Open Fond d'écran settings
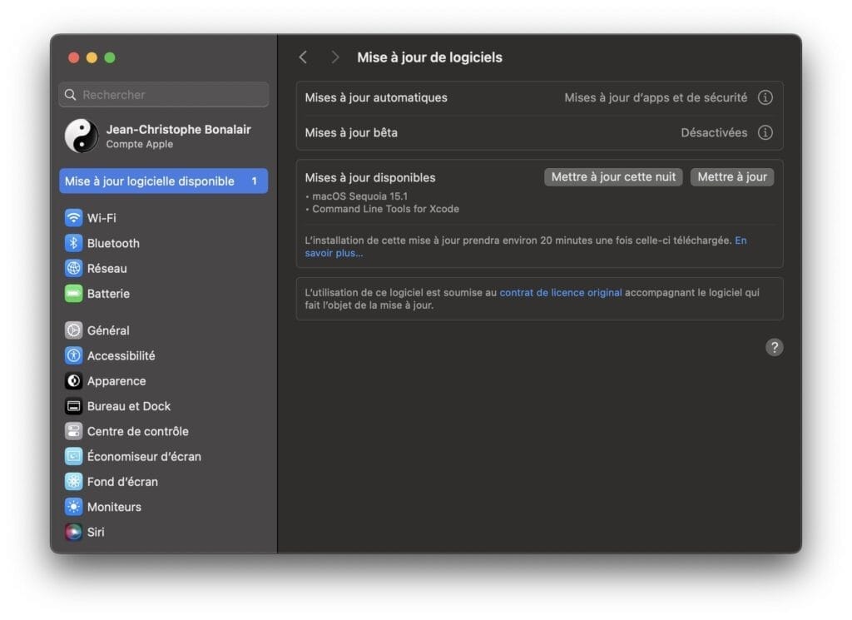 (74, 481)
